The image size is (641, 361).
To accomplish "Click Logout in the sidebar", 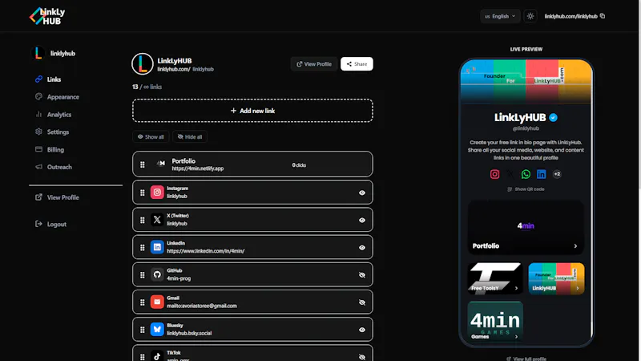I will 50,225.
